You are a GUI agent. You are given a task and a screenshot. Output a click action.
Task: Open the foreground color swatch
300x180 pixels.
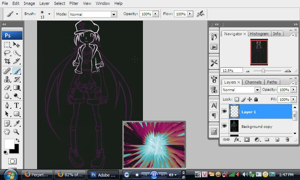[x=9, y=144]
